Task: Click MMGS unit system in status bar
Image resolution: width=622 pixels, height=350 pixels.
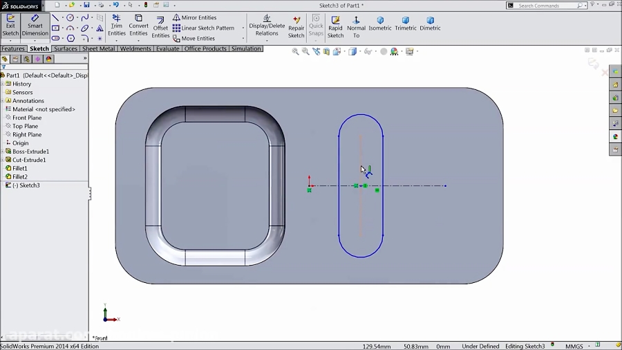Action: (574, 347)
